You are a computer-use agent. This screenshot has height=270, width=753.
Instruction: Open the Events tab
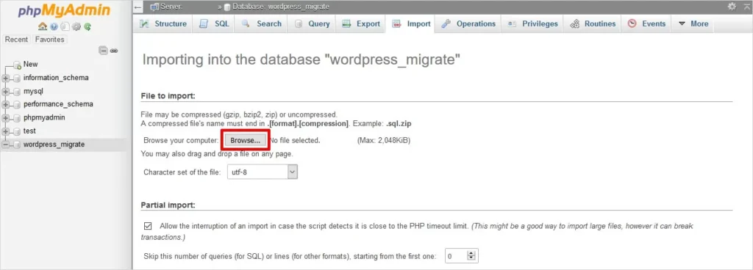pyautogui.click(x=646, y=23)
